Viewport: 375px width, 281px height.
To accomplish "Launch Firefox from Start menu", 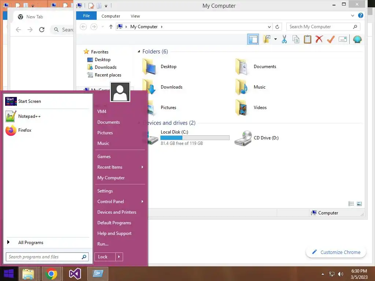I will 47,130.
